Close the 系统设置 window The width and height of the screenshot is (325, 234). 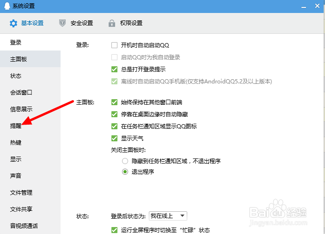(317, 6)
